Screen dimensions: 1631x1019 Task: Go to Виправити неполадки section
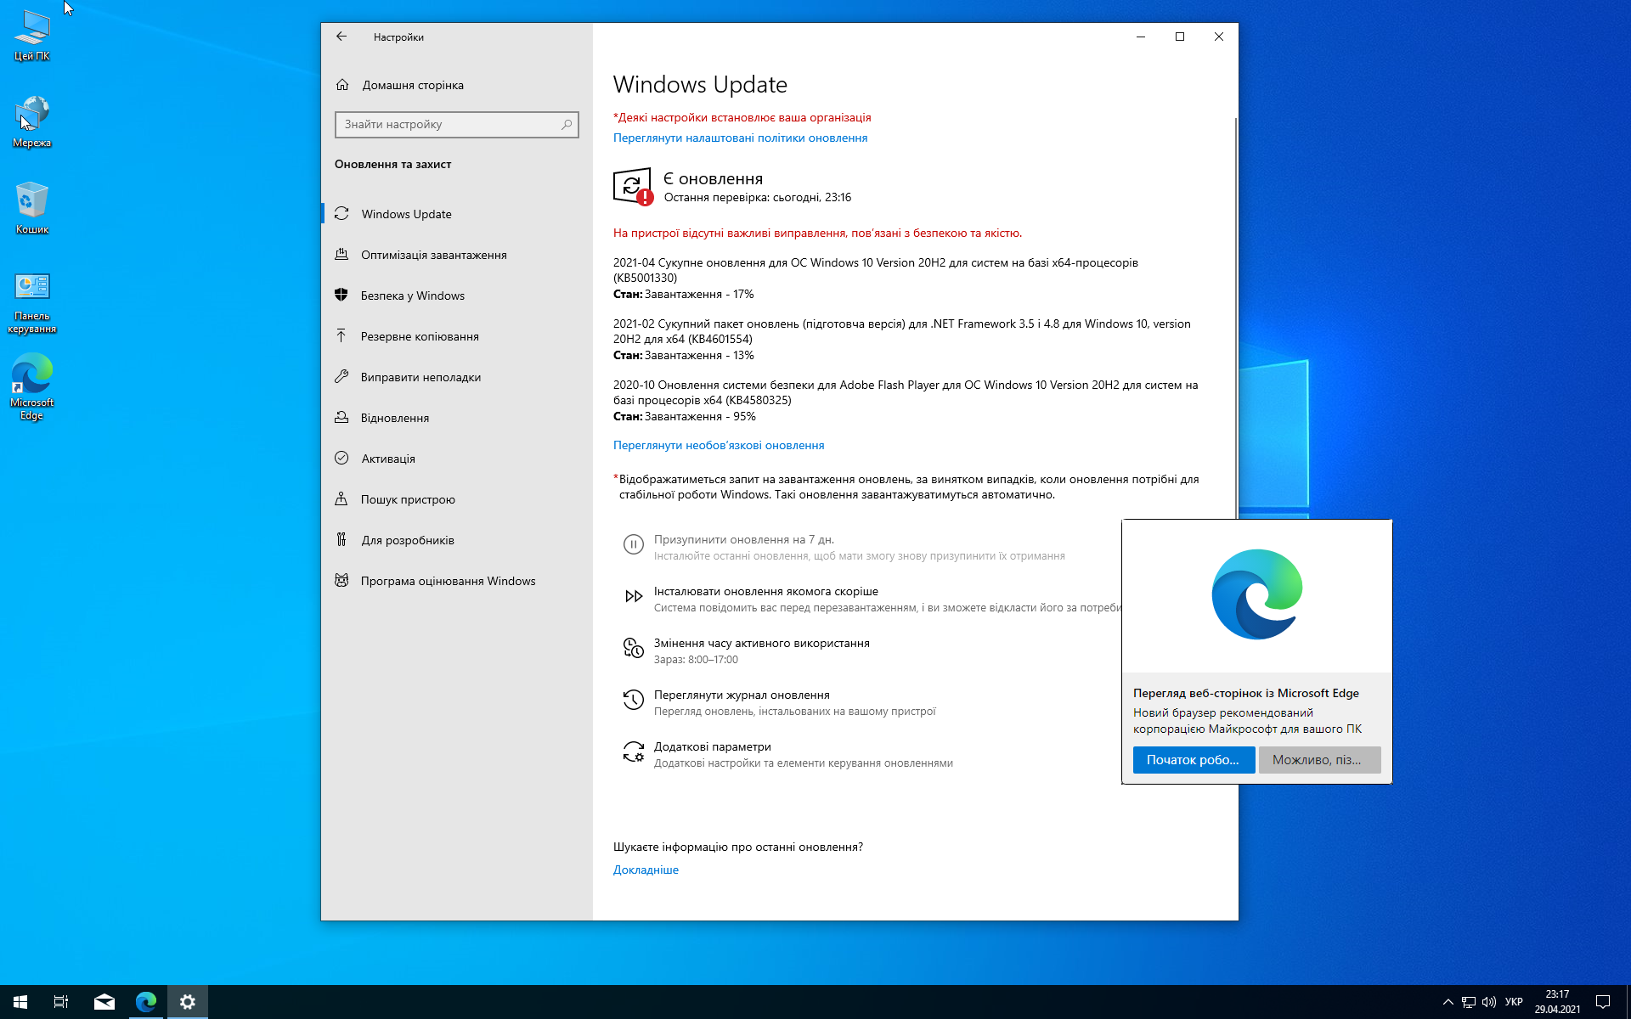click(420, 377)
